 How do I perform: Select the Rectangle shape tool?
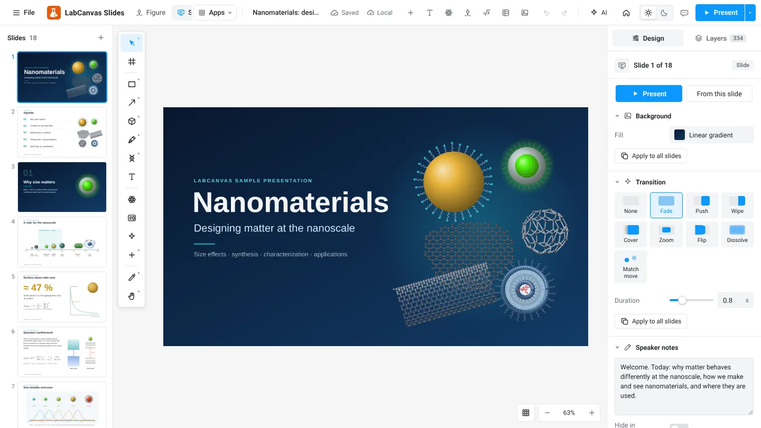coord(132,84)
